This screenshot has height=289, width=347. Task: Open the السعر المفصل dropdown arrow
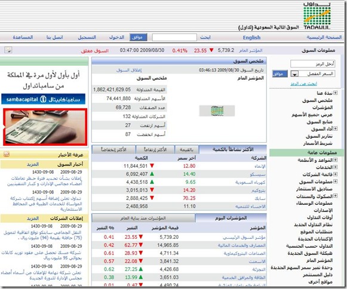(x=294, y=74)
